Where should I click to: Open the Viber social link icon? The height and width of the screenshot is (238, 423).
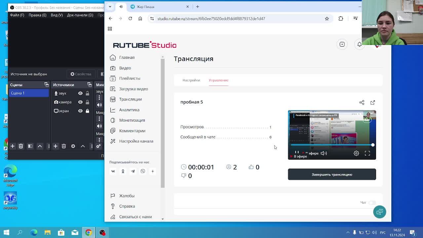click(x=143, y=171)
